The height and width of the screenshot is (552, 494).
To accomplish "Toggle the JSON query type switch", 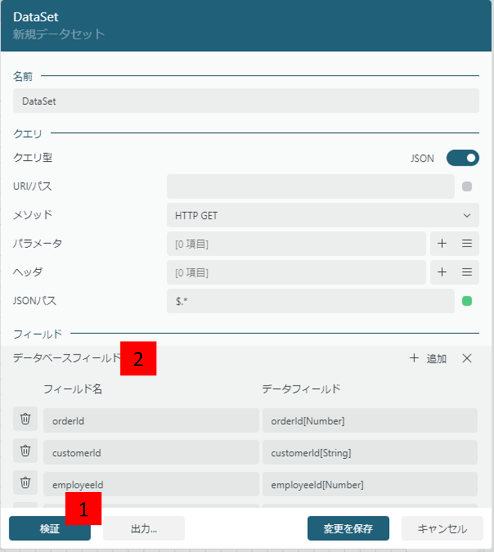I will [463, 158].
